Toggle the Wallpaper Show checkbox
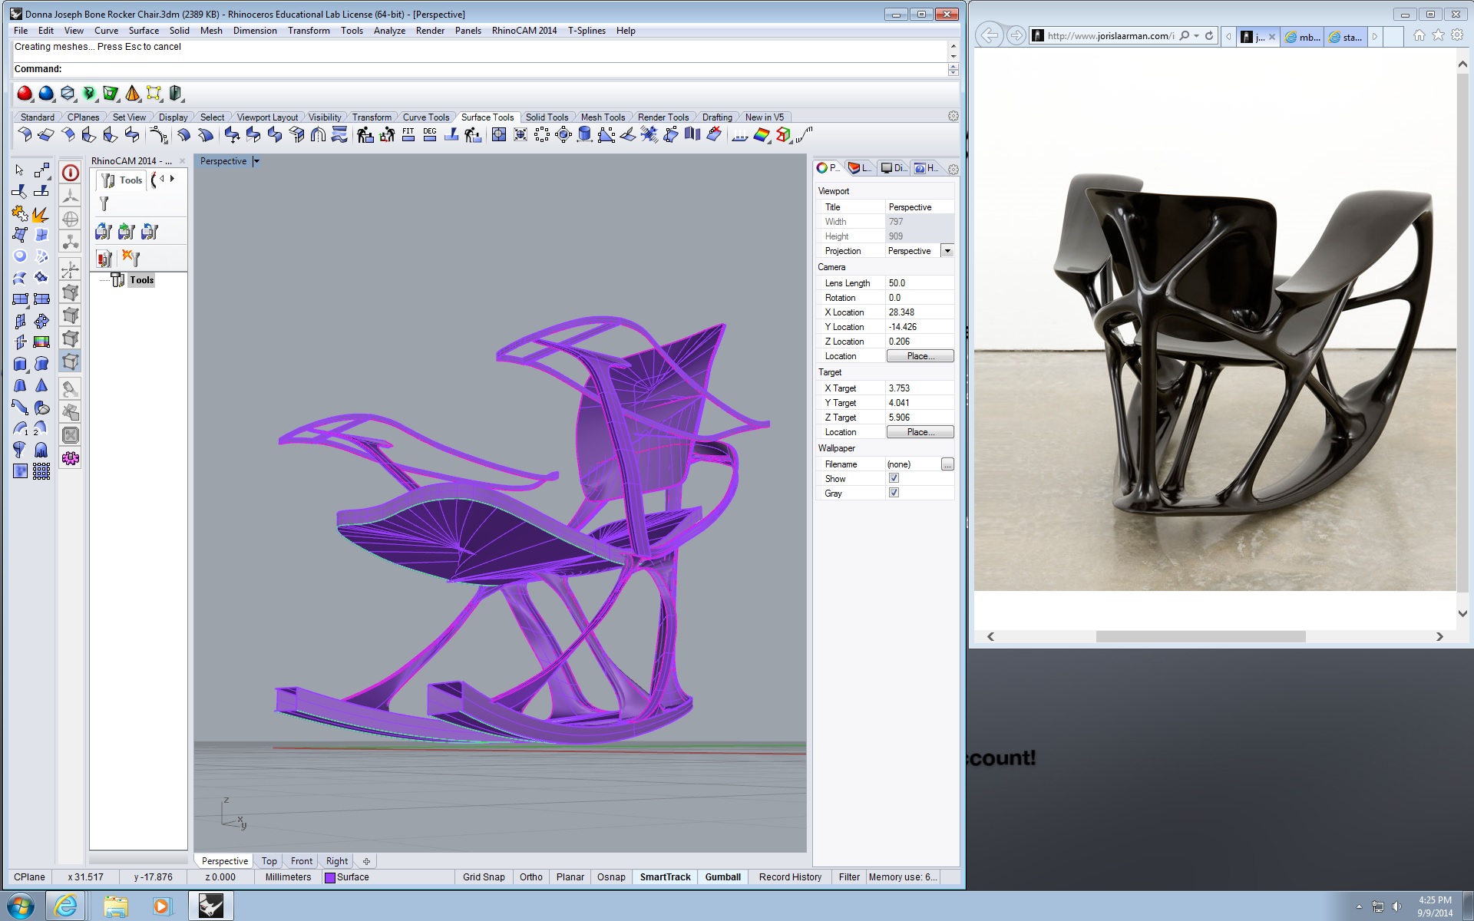This screenshot has width=1474, height=921. click(x=894, y=478)
